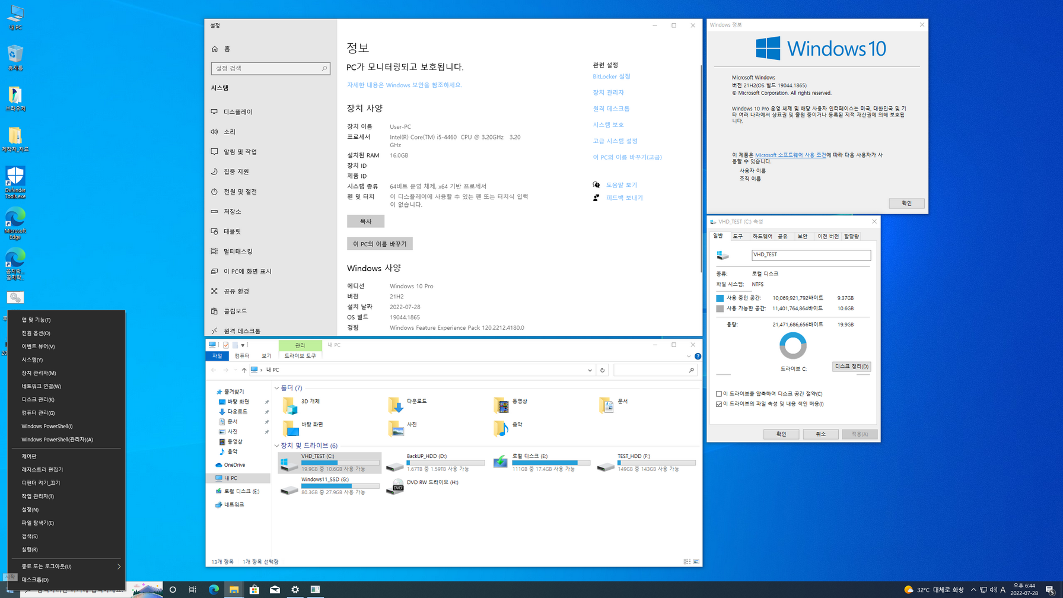Screen dimensions: 1063x598
Task: Open the 보기 ribbon tab in Explorer
Action: point(266,356)
